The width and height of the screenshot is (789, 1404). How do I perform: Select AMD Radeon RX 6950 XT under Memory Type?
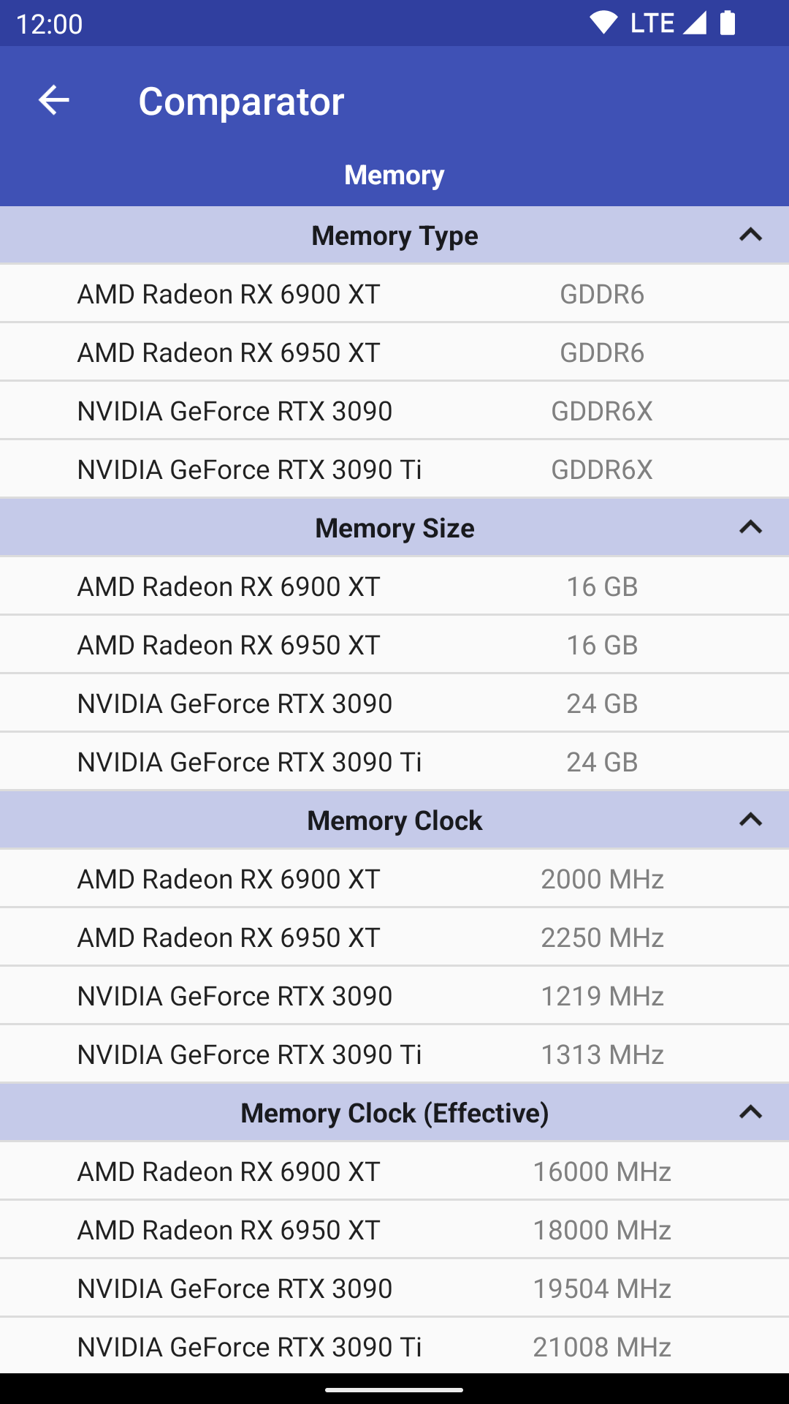pyautogui.click(x=229, y=352)
